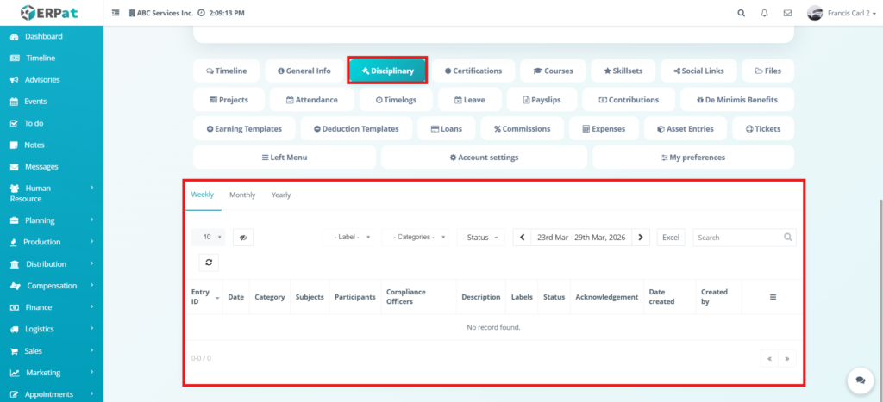
Task: Click the ERPat logo
Action: (49, 12)
